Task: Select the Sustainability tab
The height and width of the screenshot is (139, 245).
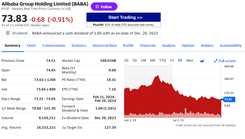Action: [x=230, y=46]
